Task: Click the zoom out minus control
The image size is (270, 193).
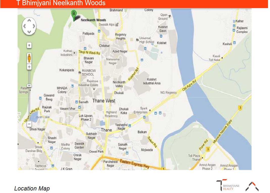Action: (x=30, y=124)
